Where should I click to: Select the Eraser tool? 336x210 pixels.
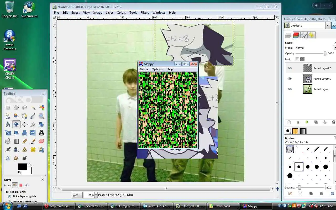point(41,141)
